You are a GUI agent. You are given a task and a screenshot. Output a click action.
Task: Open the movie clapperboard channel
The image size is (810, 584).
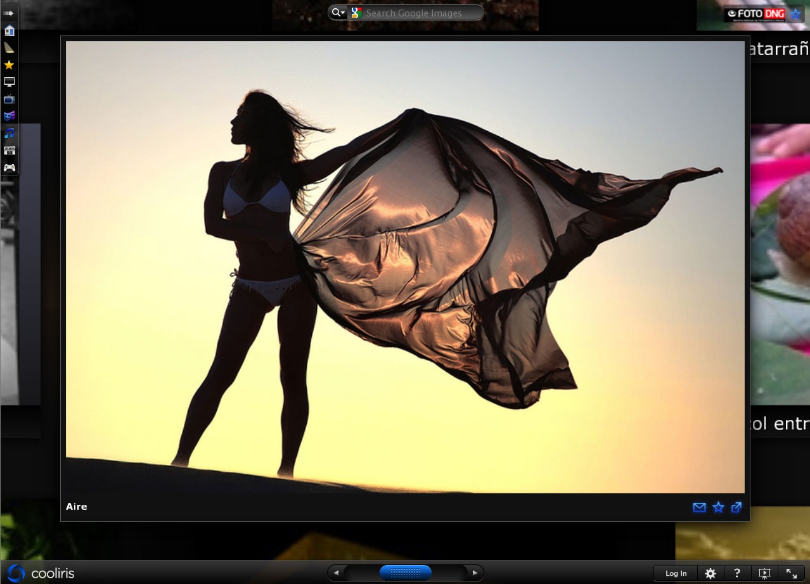click(x=9, y=150)
